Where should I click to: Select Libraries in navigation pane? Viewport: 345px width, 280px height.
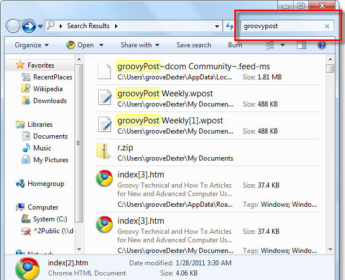[x=40, y=125]
